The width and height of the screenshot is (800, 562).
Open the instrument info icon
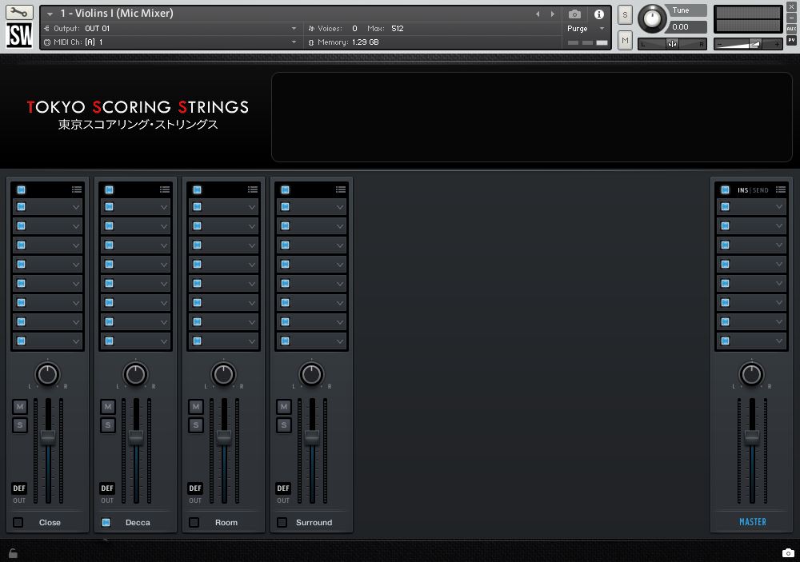(599, 14)
